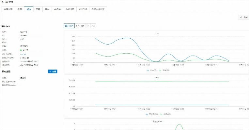Click the blue VPC ID link
This screenshot has height=130, width=249.
coord(23,54)
